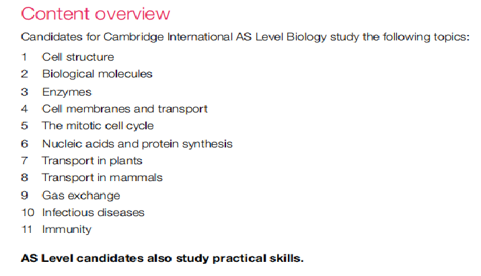
Task: Click the intro sentence about Cambridge International candidates
Action: 246,36
